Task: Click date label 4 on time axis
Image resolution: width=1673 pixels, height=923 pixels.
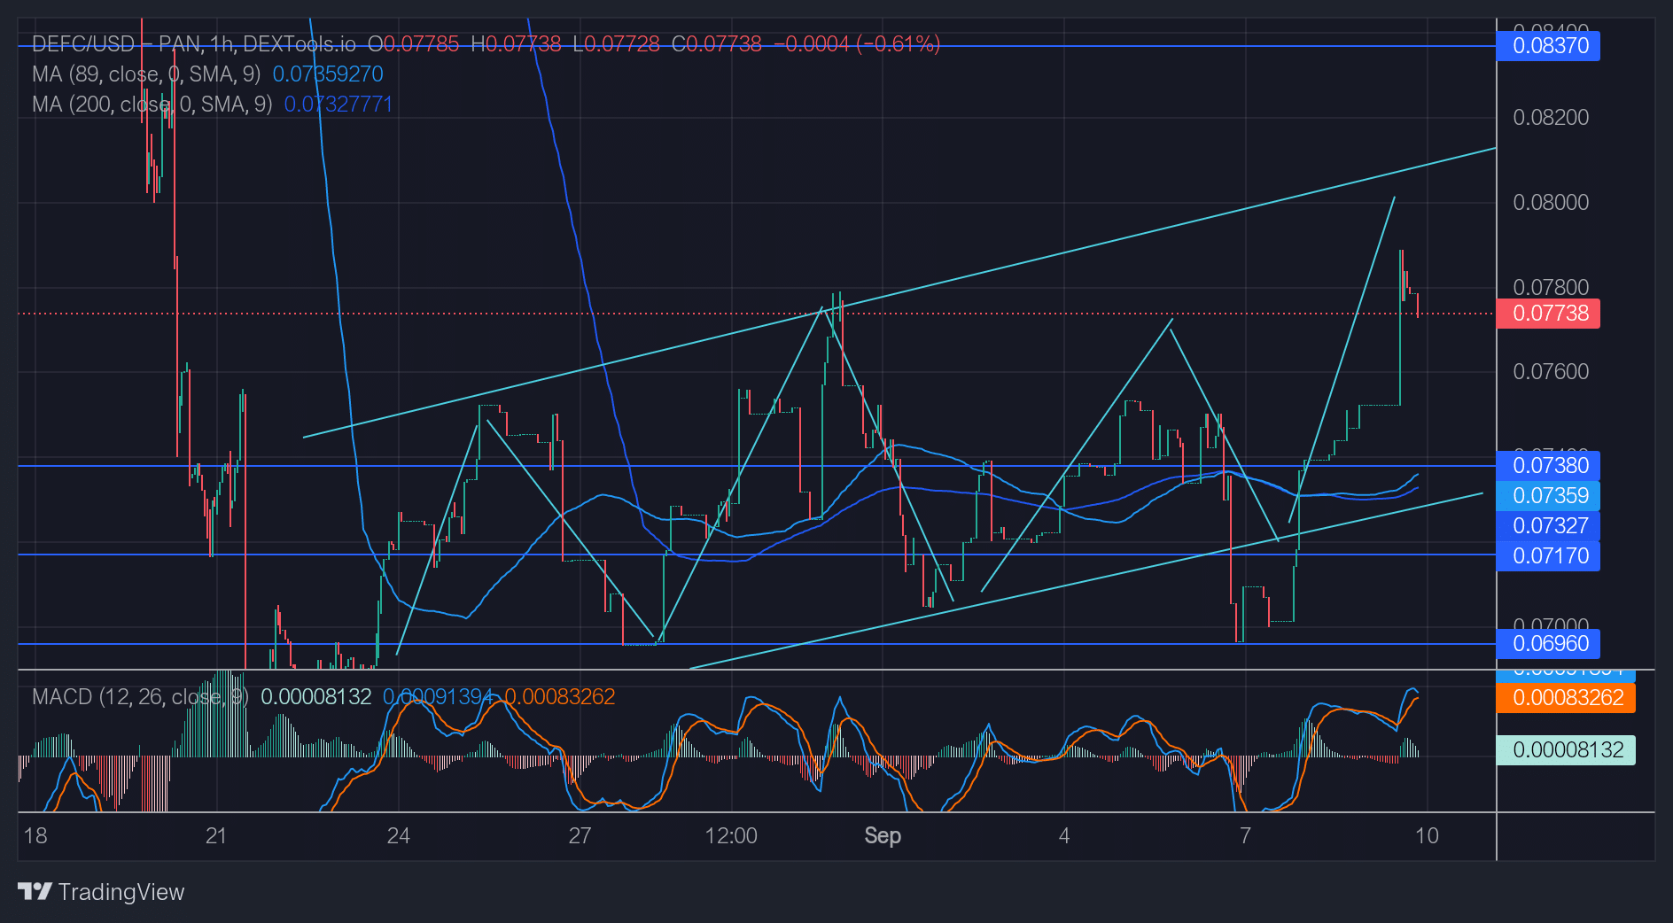Action: click(x=1064, y=835)
